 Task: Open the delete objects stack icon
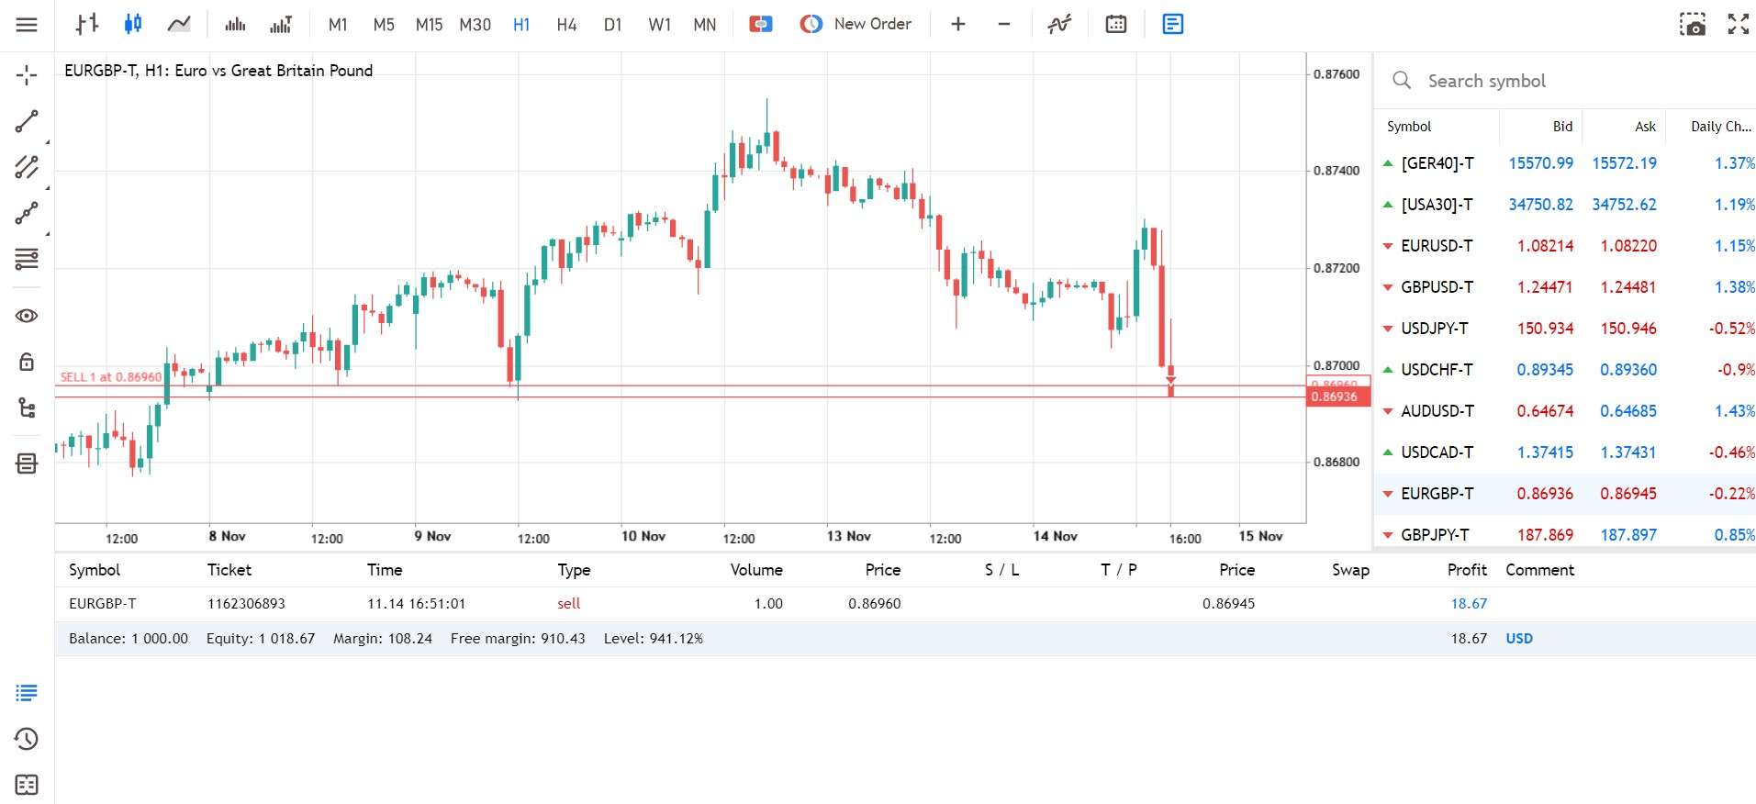click(27, 463)
